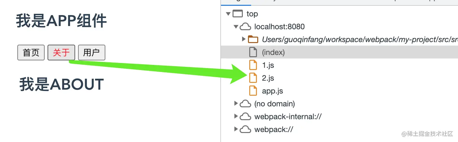
Task: Collapse the localhost:8080 node
Action: [236, 27]
